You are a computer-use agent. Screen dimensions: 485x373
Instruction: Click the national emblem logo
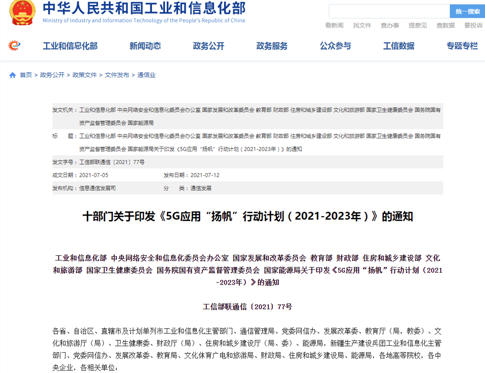click(x=23, y=13)
